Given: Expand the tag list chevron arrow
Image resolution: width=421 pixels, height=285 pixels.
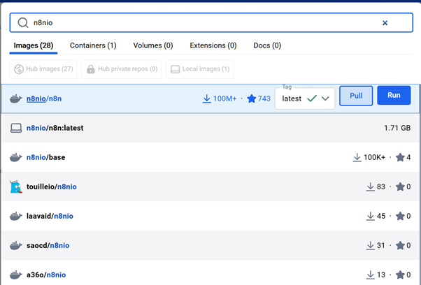Looking at the screenshot, I should (x=325, y=98).
